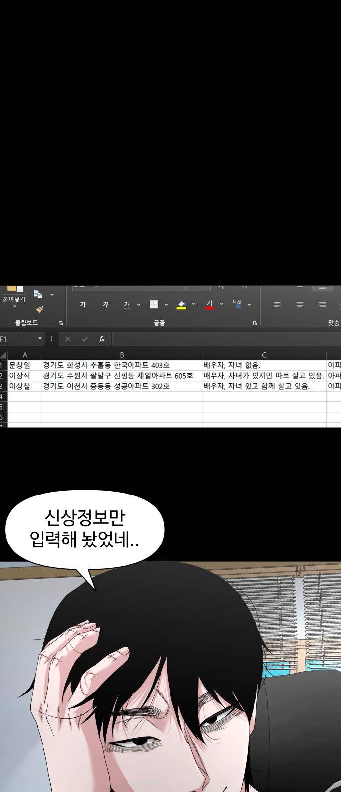341x792 pixels.
Task: Align text left
Action: click(277, 305)
